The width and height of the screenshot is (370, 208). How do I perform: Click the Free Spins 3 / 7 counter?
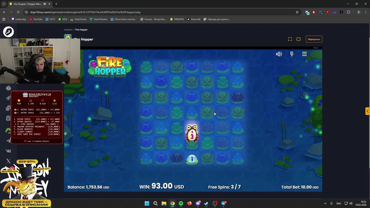pos(224,187)
